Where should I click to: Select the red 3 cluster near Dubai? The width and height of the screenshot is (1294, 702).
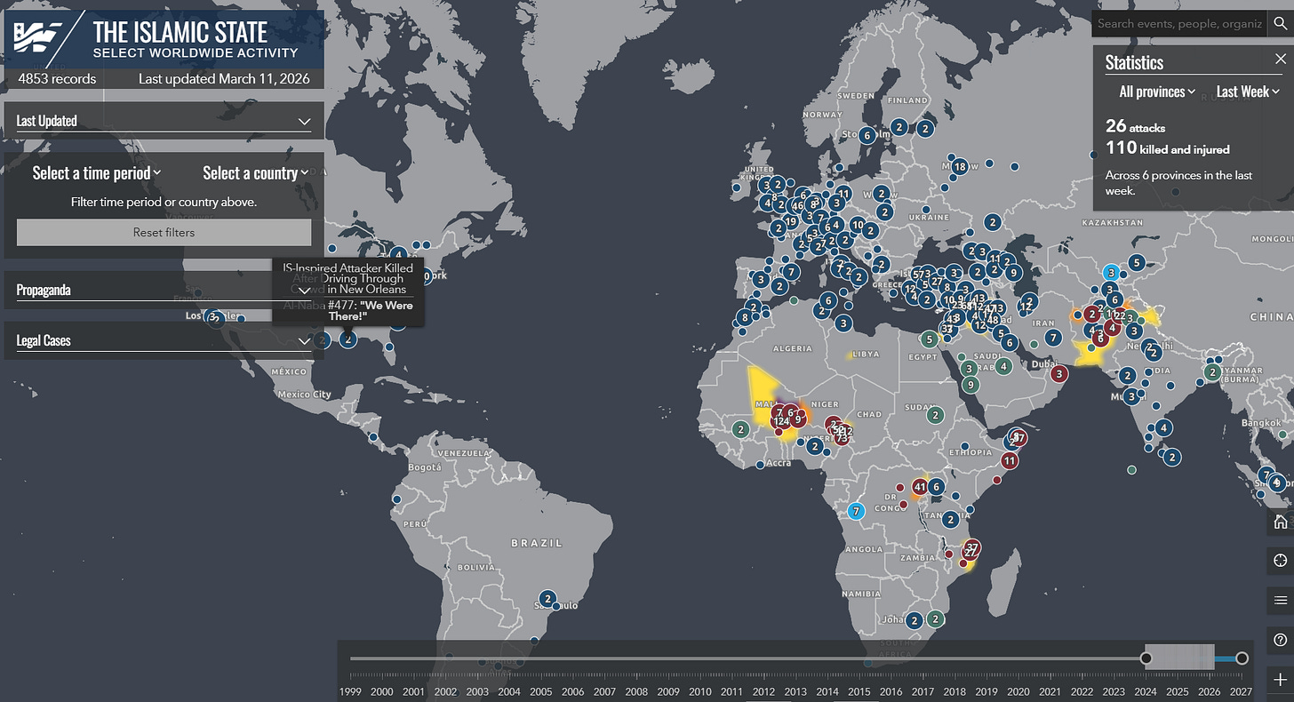tap(1059, 375)
